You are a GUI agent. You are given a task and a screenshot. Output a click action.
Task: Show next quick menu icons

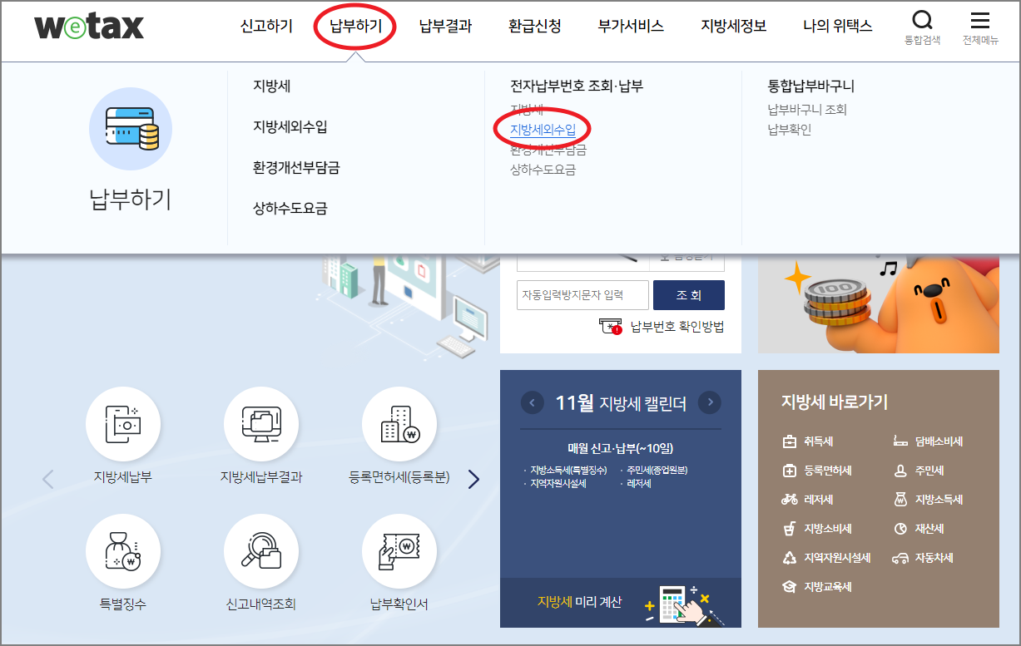[473, 479]
